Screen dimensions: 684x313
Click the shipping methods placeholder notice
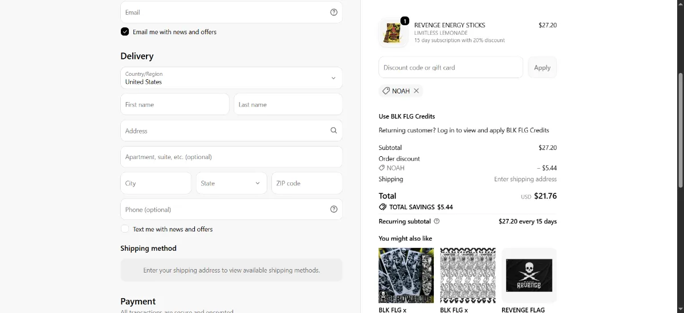(231, 270)
